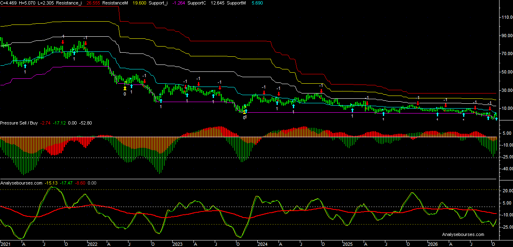Click the 30.00 price axis label

click(507, 90)
